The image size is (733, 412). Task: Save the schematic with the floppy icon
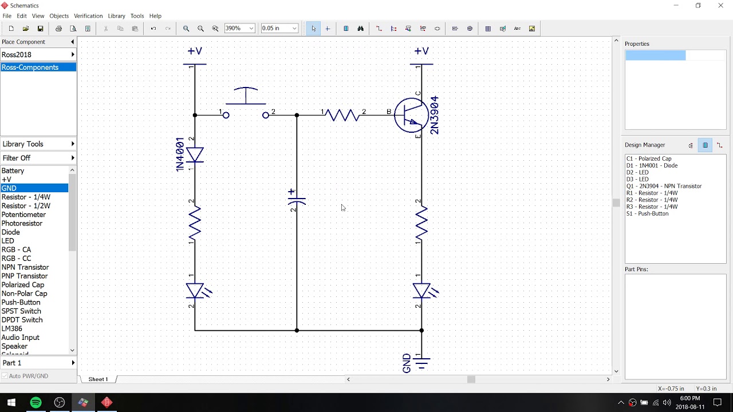click(40, 29)
